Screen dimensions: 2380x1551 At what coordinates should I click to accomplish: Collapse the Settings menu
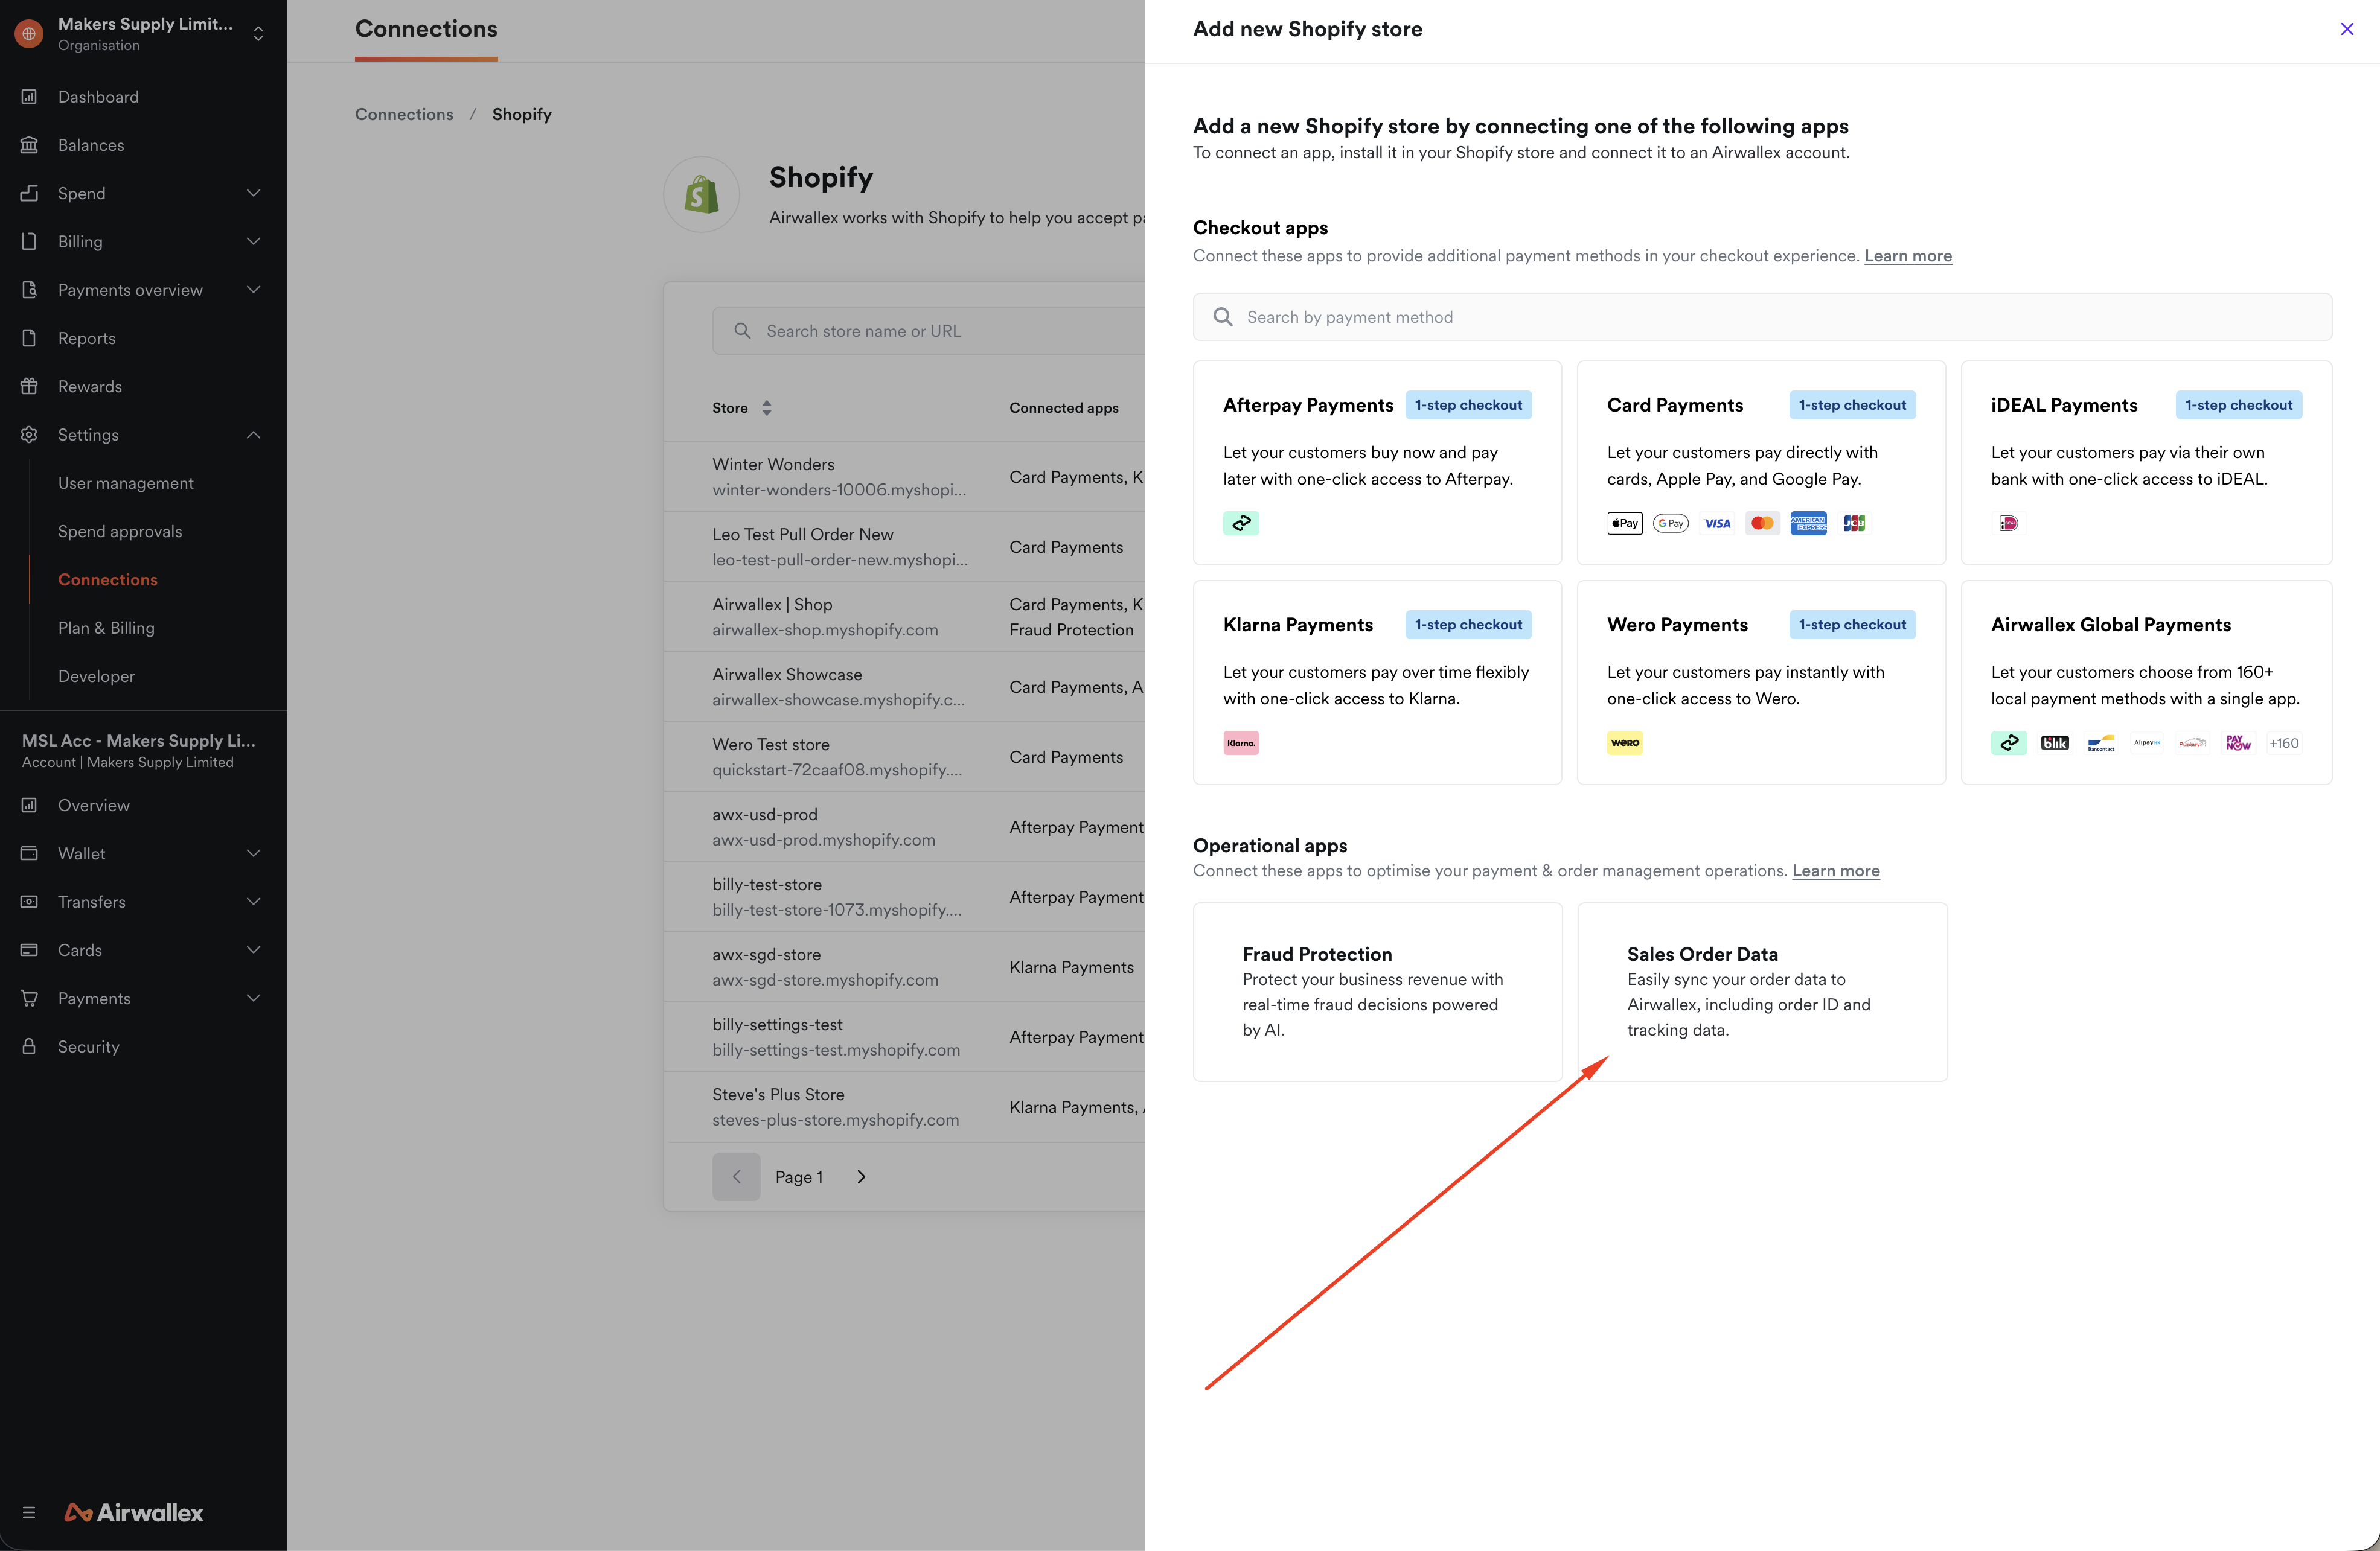253,435
